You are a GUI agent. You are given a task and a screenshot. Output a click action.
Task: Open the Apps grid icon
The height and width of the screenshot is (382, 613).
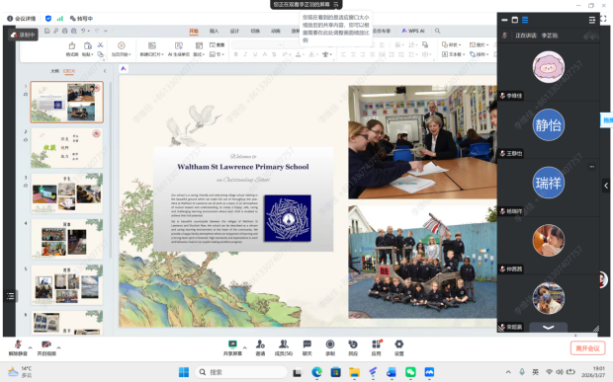pyautogui.click(x=376, y=347)
